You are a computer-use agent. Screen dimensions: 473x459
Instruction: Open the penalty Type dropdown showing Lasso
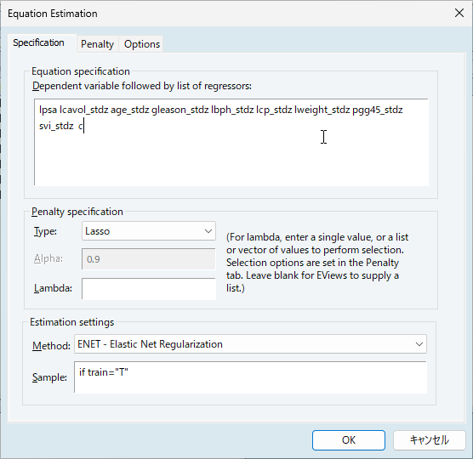pos(148,231)
